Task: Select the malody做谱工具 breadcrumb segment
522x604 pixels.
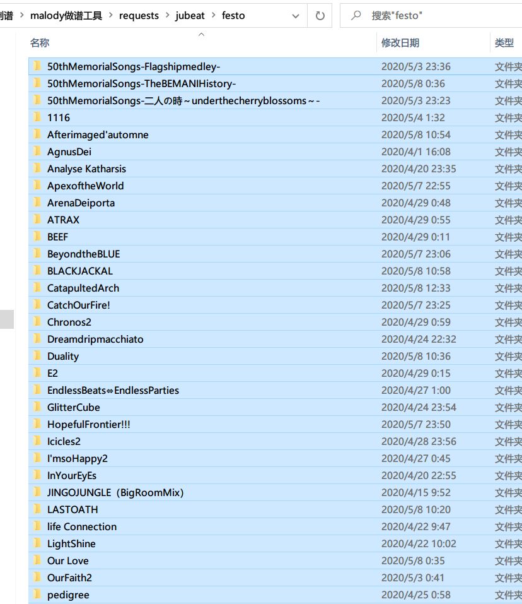Action: point(66,16)
